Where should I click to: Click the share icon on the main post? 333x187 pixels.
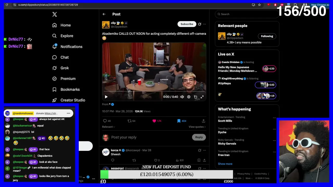pos(203,121)
